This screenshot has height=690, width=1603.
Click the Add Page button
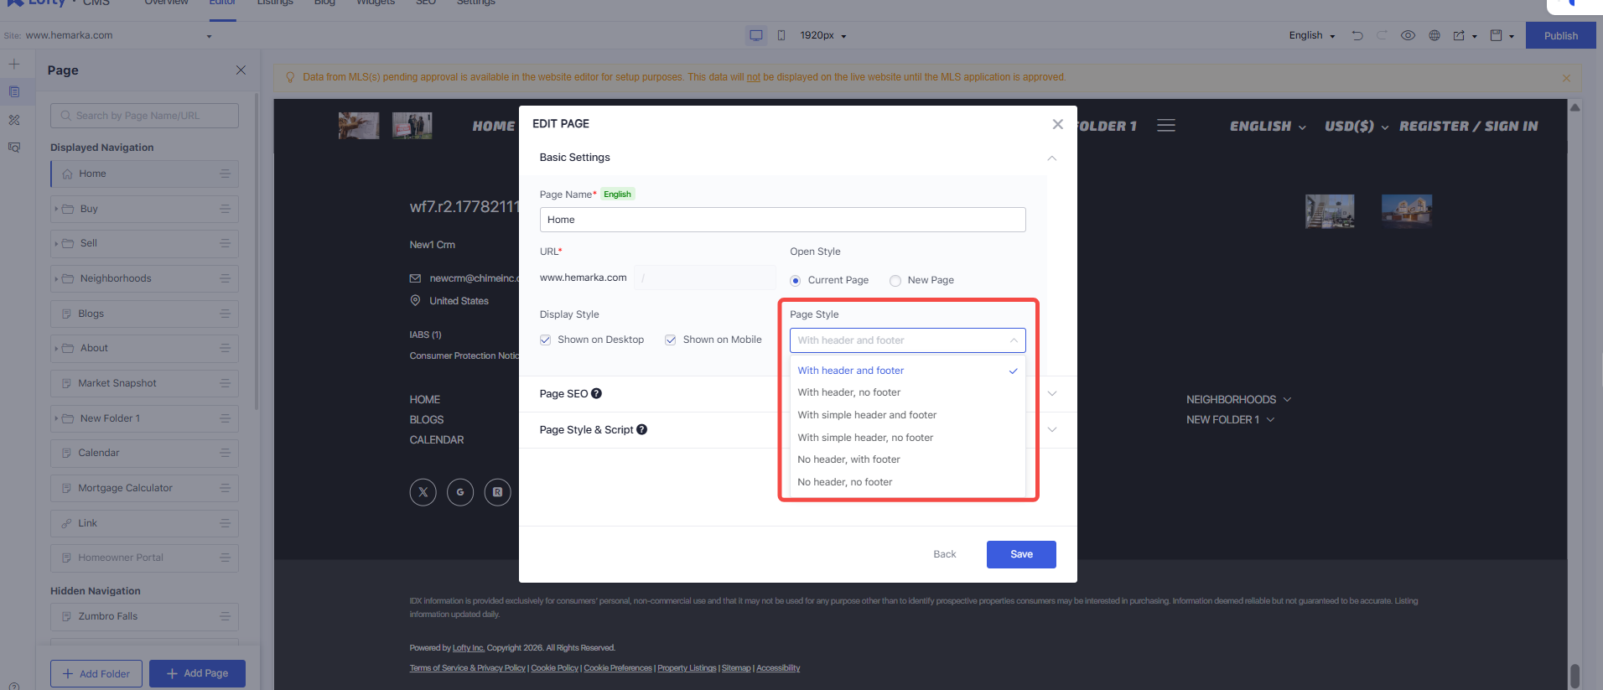click(197, 673)
